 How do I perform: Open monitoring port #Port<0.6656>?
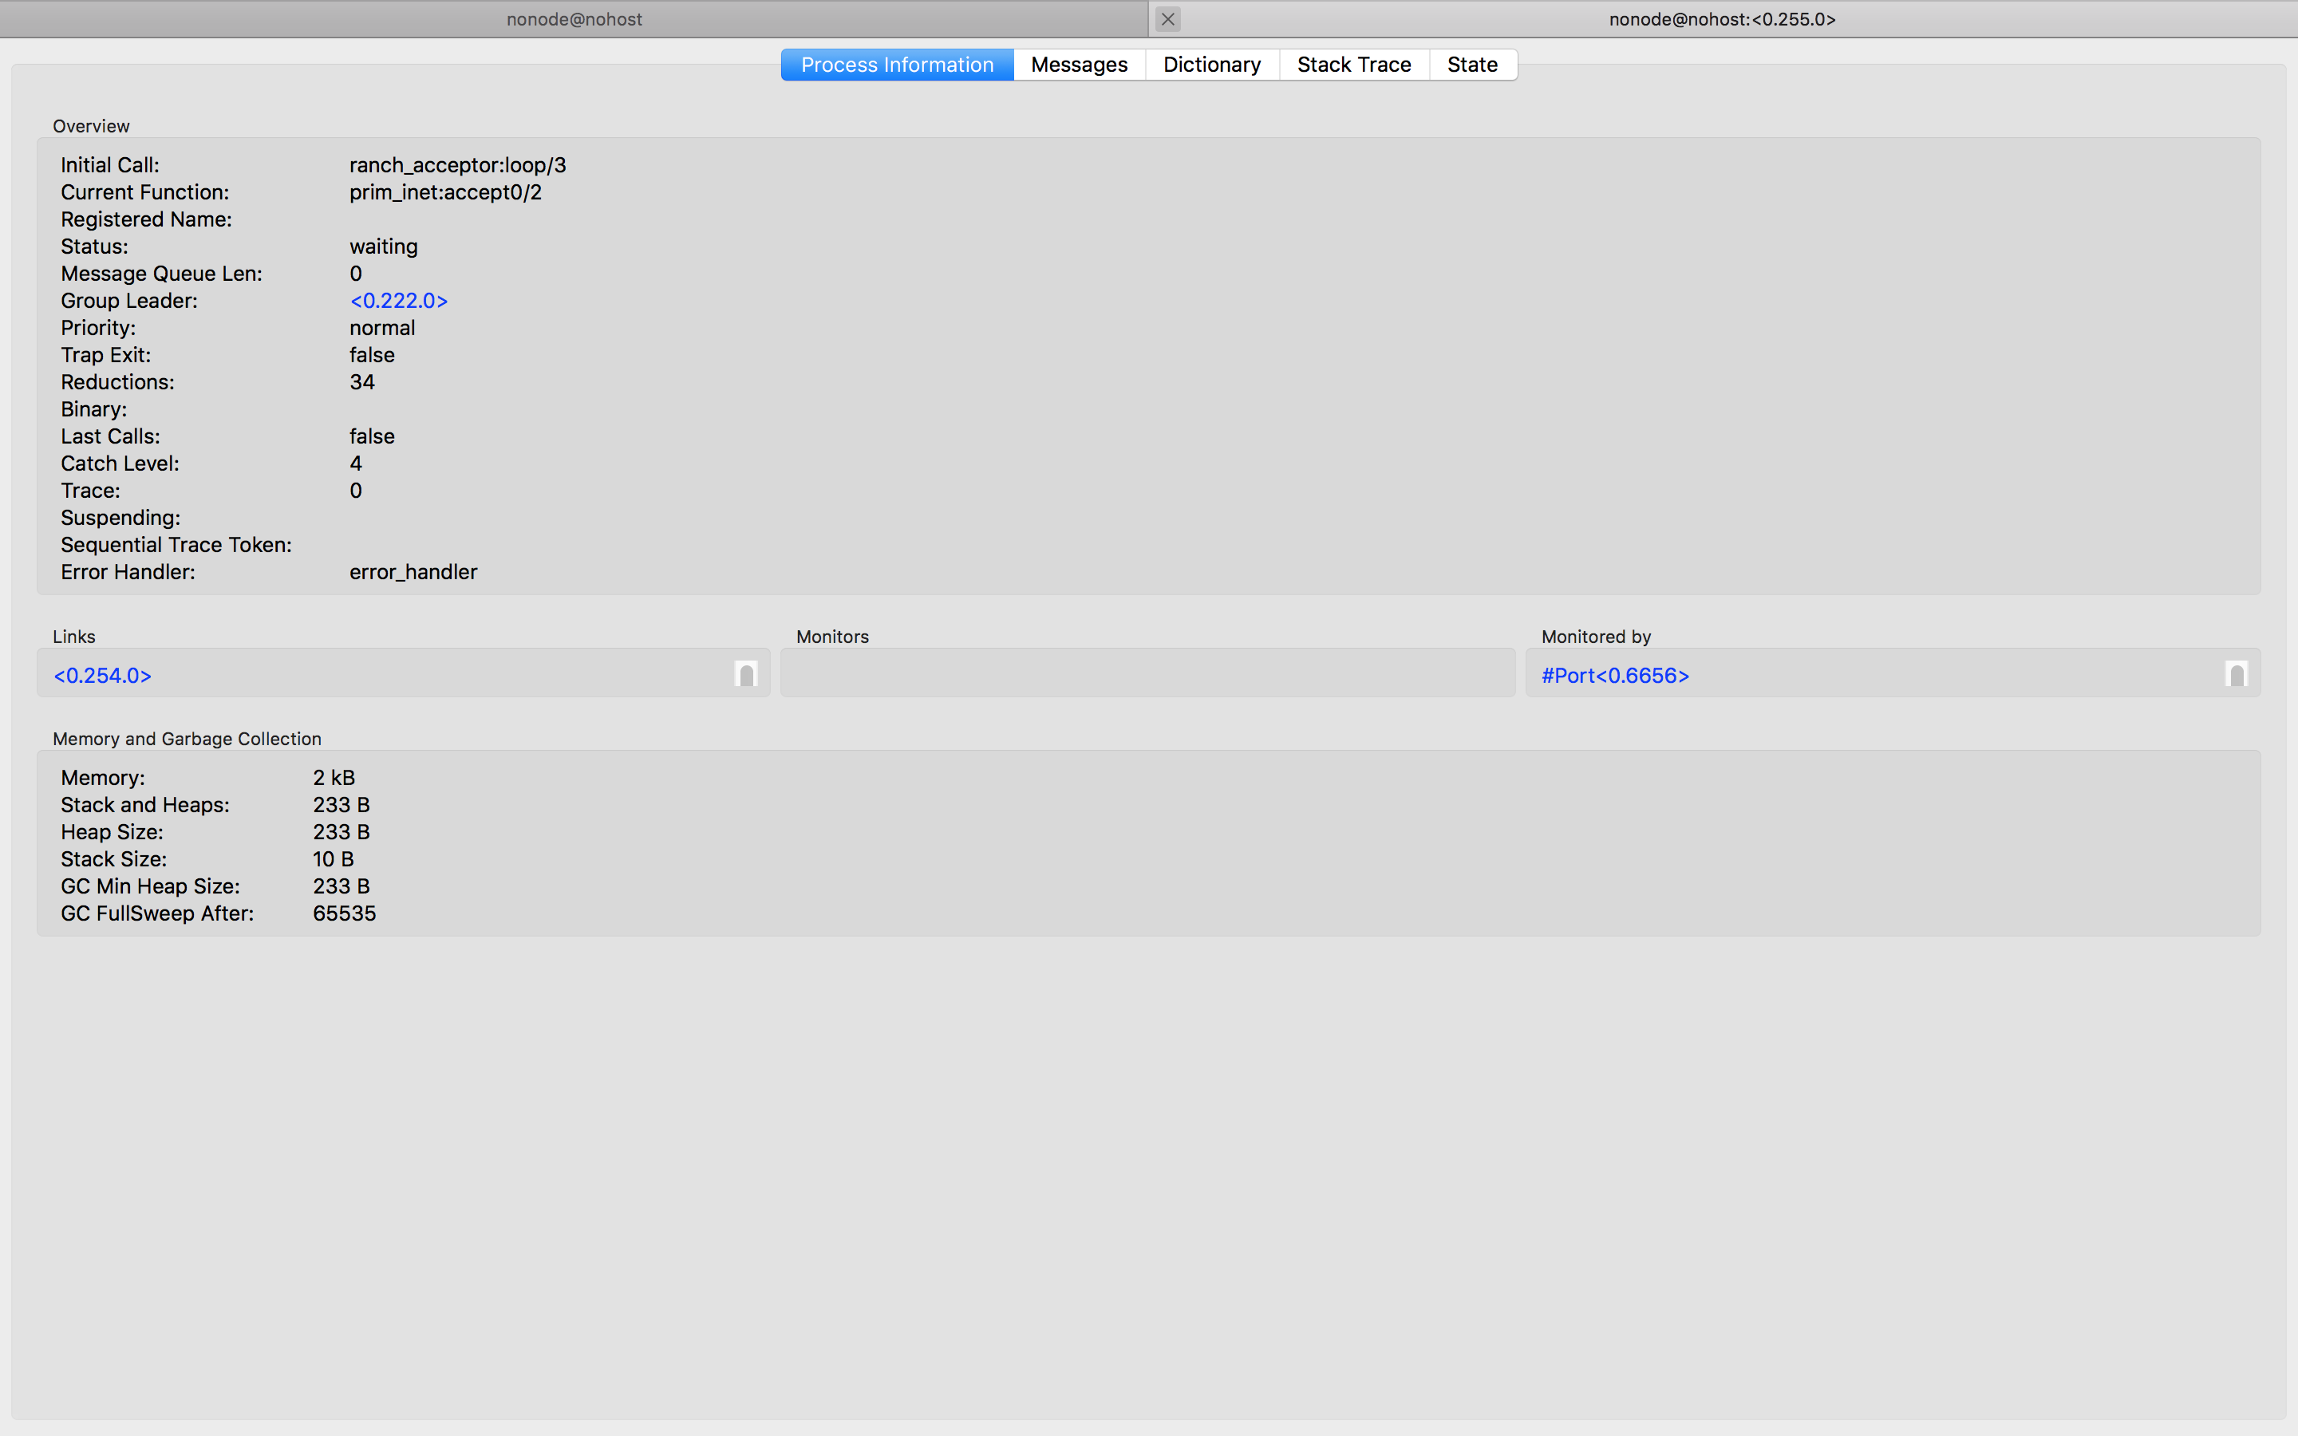tap(1615, 677)
